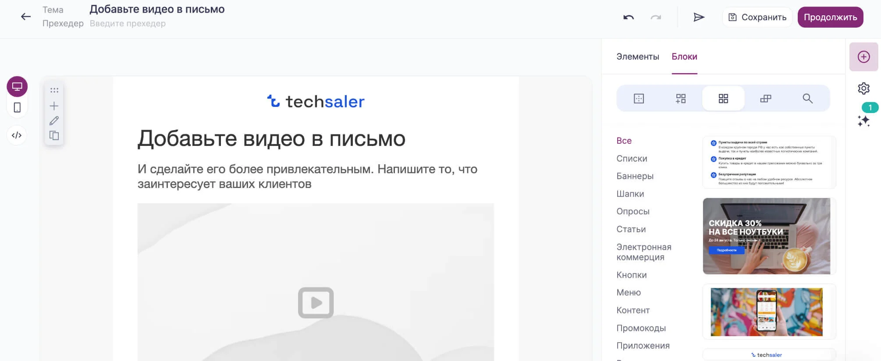Image resolution: width=881 pixels, height=361 pixels.
Task: Edit the subject field text
Action: click(x=157, y=9)
